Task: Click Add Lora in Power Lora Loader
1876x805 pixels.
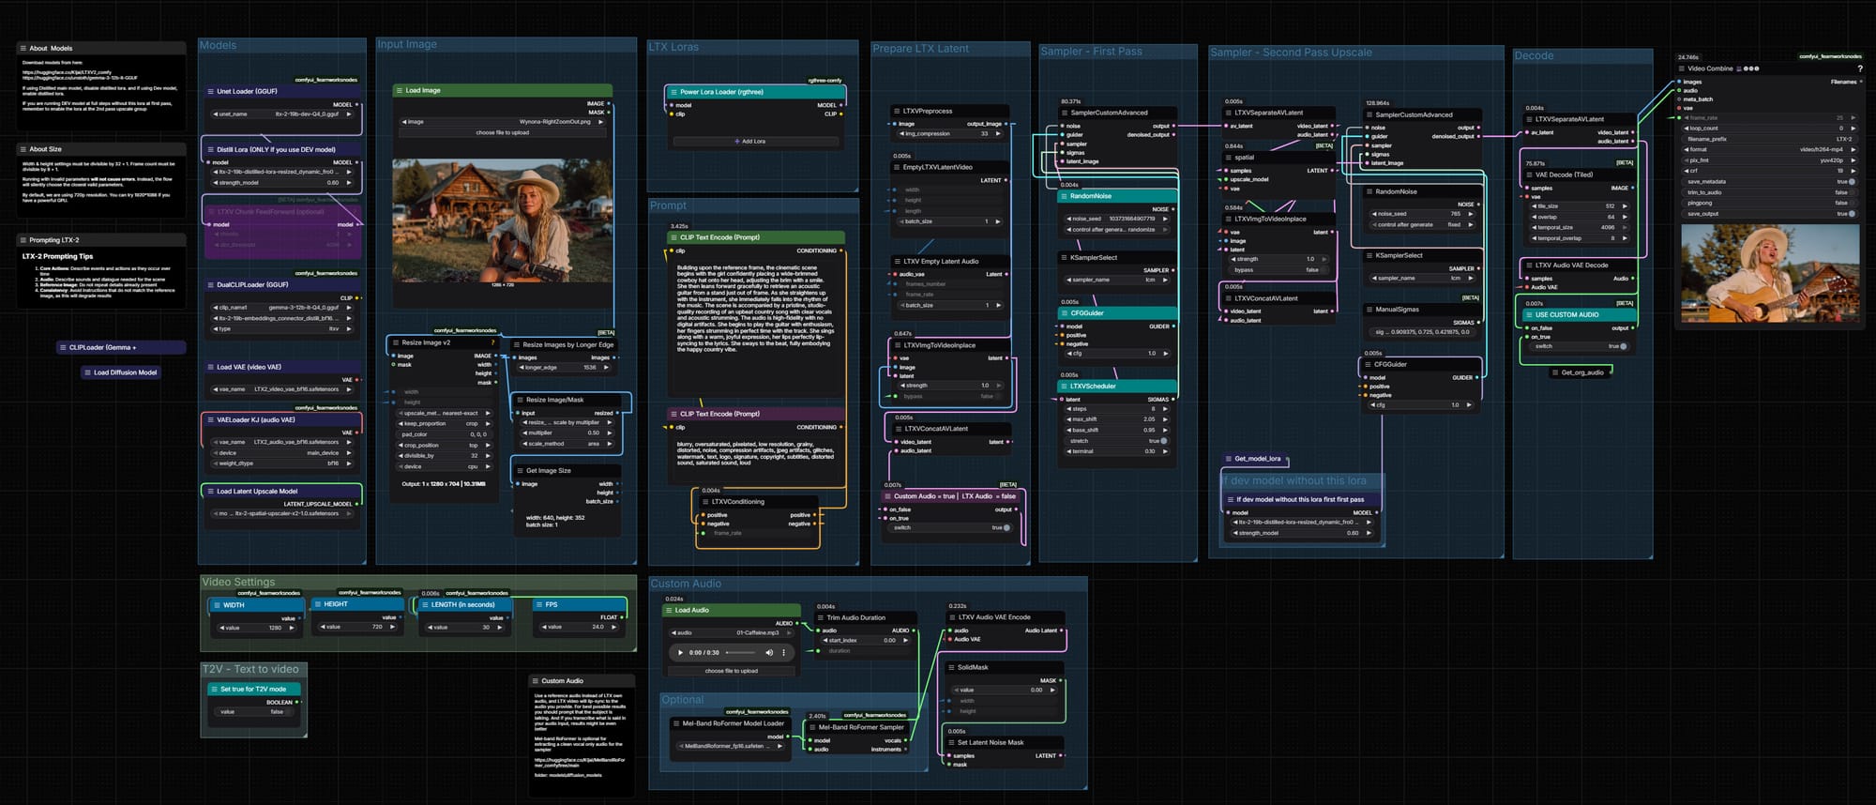Action: pos(750,142)
